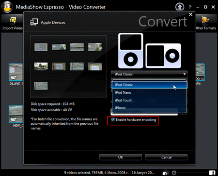Click the horizontal iPod device image
Screen dimensions: 218x176
163,56
